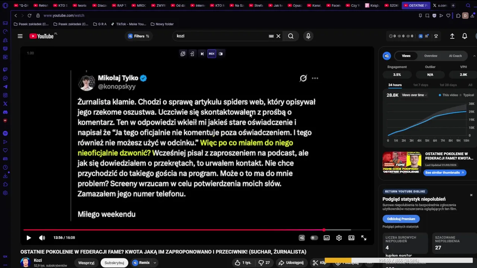
Task: Click the Subskrybuj button
Action: click(114, 263)
